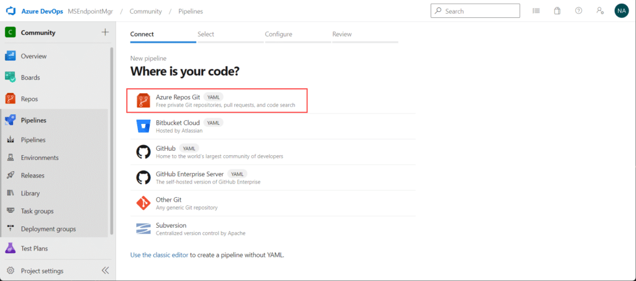
Task: Select GitHub Enterprise Server source option
Action: (273, 177)
